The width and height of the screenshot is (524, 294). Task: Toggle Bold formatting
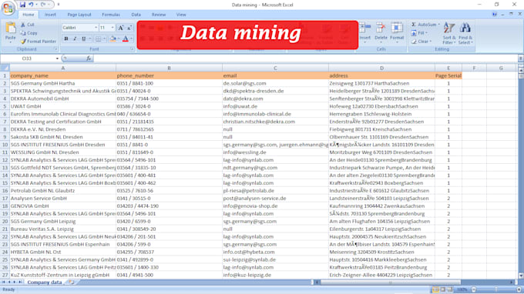coord(66,39)
